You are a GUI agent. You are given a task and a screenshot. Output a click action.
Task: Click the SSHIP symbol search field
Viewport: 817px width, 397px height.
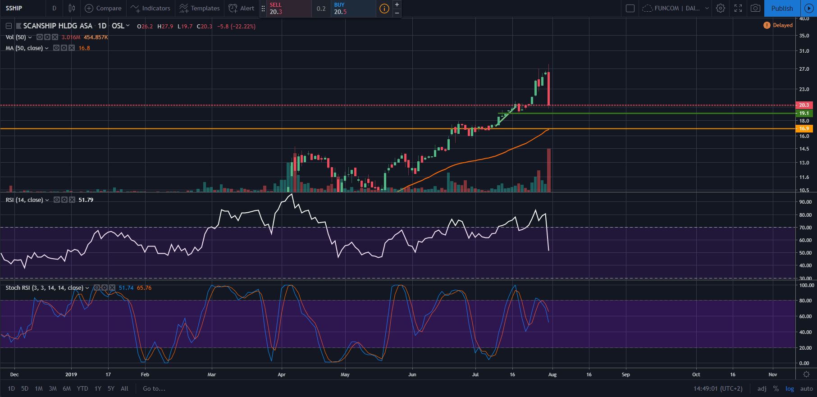[x=23, y=8]
